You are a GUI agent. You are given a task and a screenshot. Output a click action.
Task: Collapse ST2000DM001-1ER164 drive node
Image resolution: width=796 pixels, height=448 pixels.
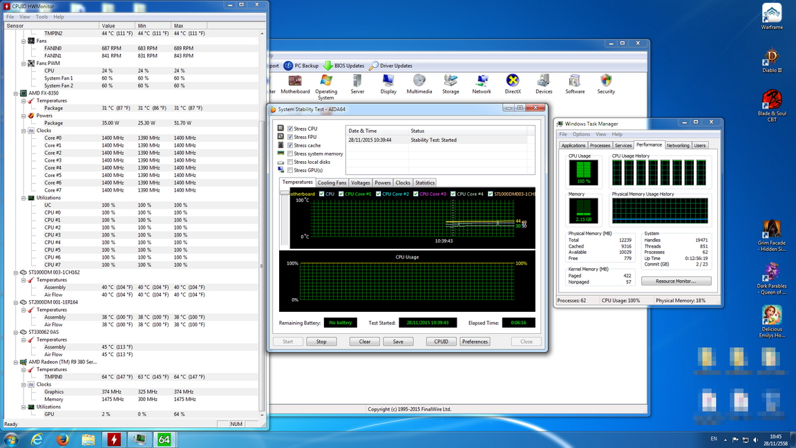[x=16, y=302]
